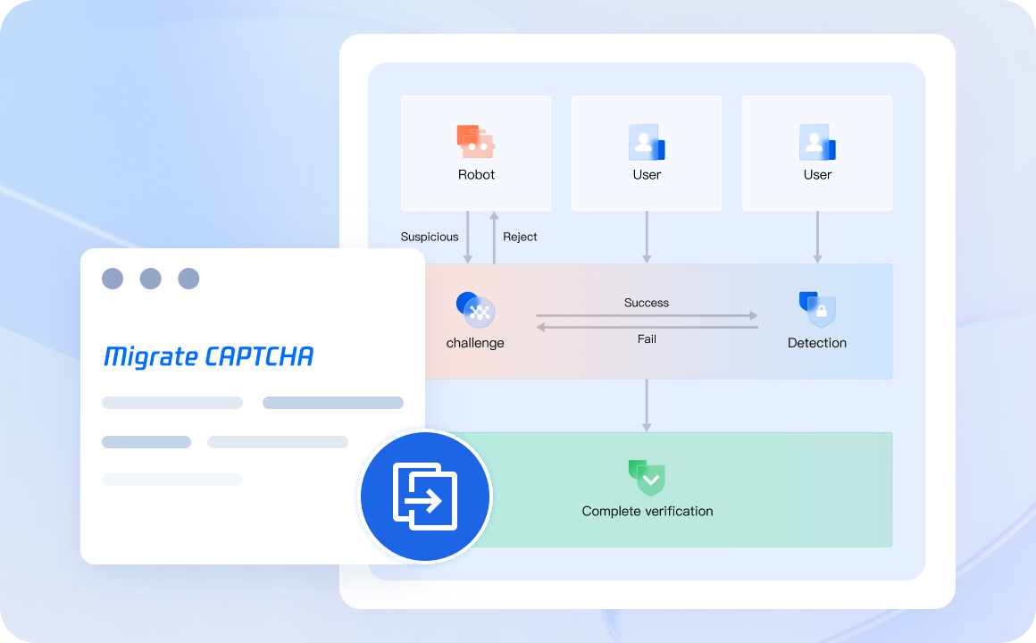Expand the Suspicious arrow path

point(468,237)
